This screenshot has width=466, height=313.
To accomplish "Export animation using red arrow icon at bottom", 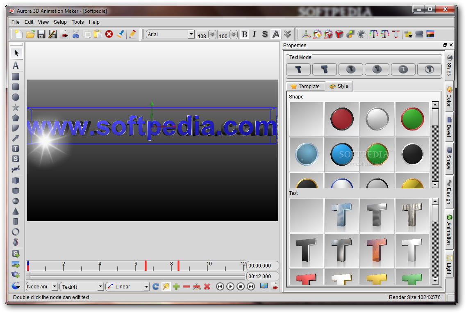I will click(x=275, y=286).
